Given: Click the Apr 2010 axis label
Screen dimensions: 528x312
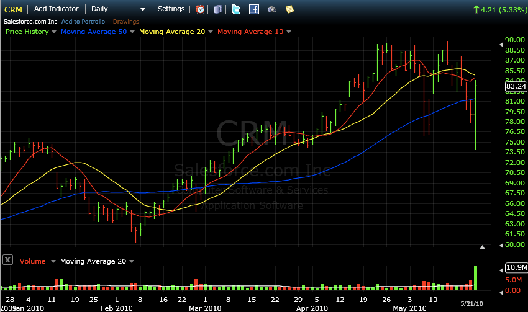Looking at the screenshot, I should 312,308.
